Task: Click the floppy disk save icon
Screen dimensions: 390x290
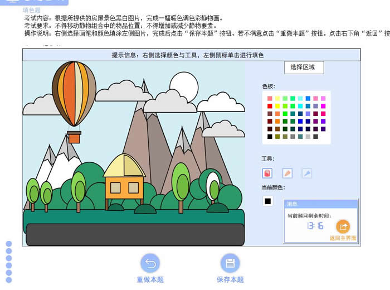Action: [x=230, y=263]
